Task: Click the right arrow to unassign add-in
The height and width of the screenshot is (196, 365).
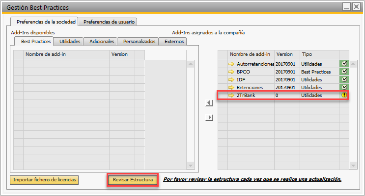Action: (x=209, y=117)
